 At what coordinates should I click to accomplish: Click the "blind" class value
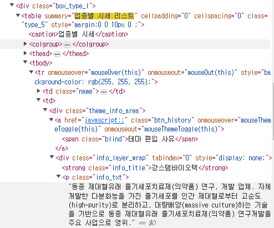[x=113, y=139]
